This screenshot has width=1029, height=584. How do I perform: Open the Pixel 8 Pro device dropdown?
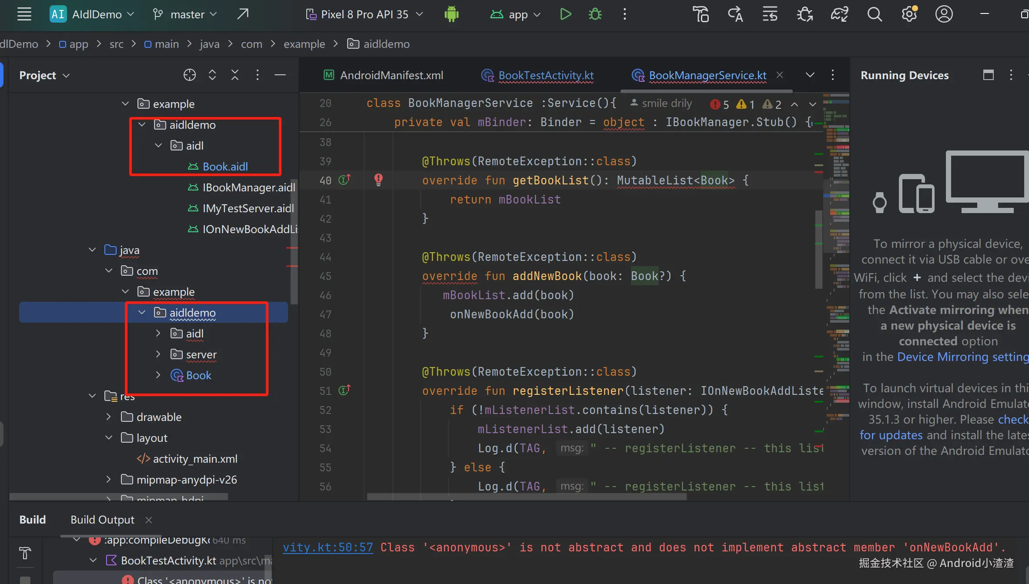[x=365, y=14]
